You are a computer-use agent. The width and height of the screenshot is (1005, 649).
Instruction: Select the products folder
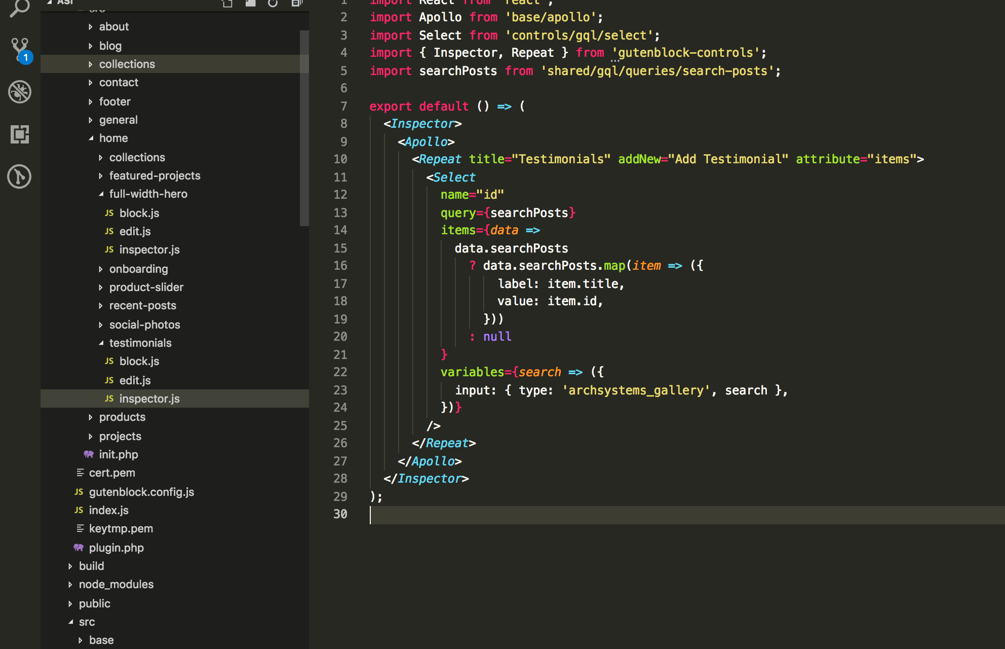[122, 417]
